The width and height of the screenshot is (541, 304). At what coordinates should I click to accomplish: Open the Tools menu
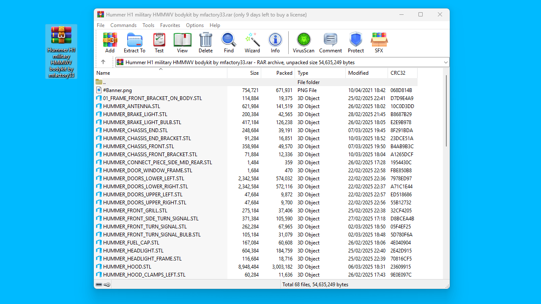[x=148, y=25]
